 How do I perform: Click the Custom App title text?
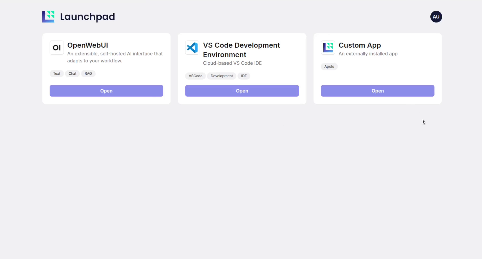360,45
